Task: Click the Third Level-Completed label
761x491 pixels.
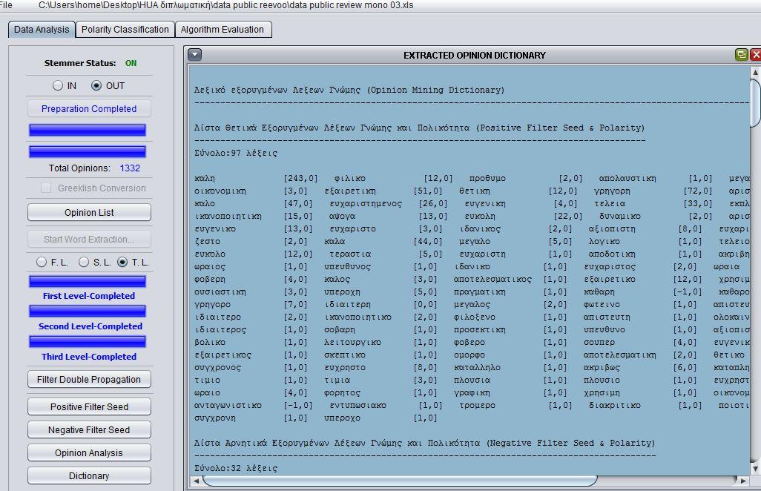Action: point(89,357)
